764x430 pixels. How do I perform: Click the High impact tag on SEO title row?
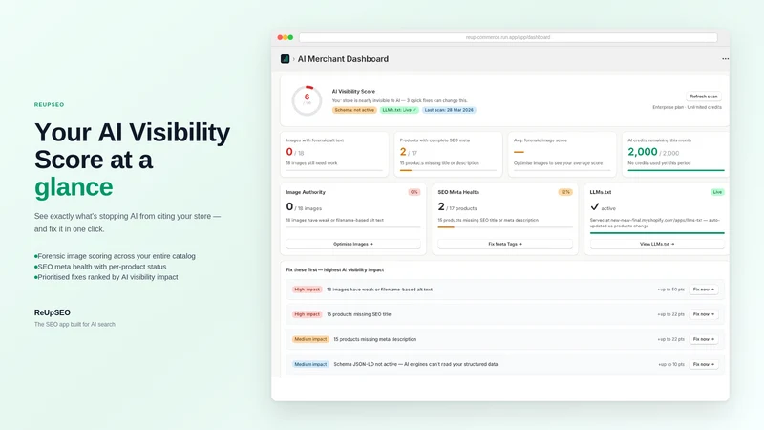(x=307, y=314)
